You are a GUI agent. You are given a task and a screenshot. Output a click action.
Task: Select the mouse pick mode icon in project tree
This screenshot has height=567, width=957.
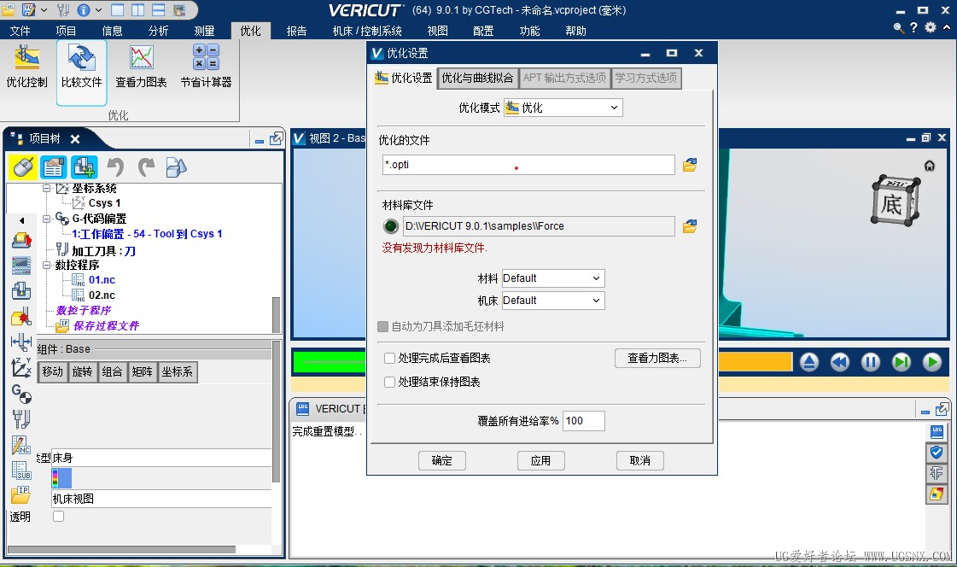tap(23, 167)
